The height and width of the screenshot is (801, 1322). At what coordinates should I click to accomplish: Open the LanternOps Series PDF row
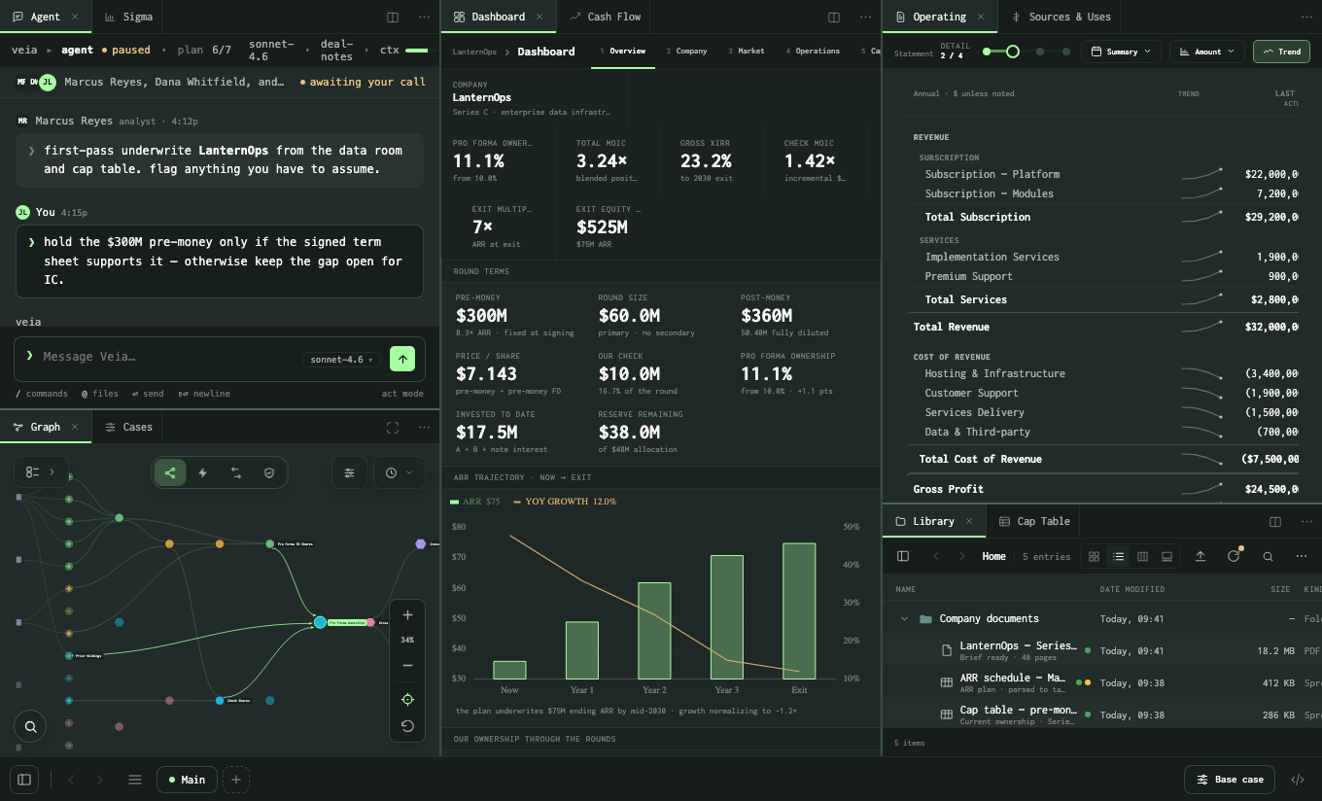[1101, 650]
